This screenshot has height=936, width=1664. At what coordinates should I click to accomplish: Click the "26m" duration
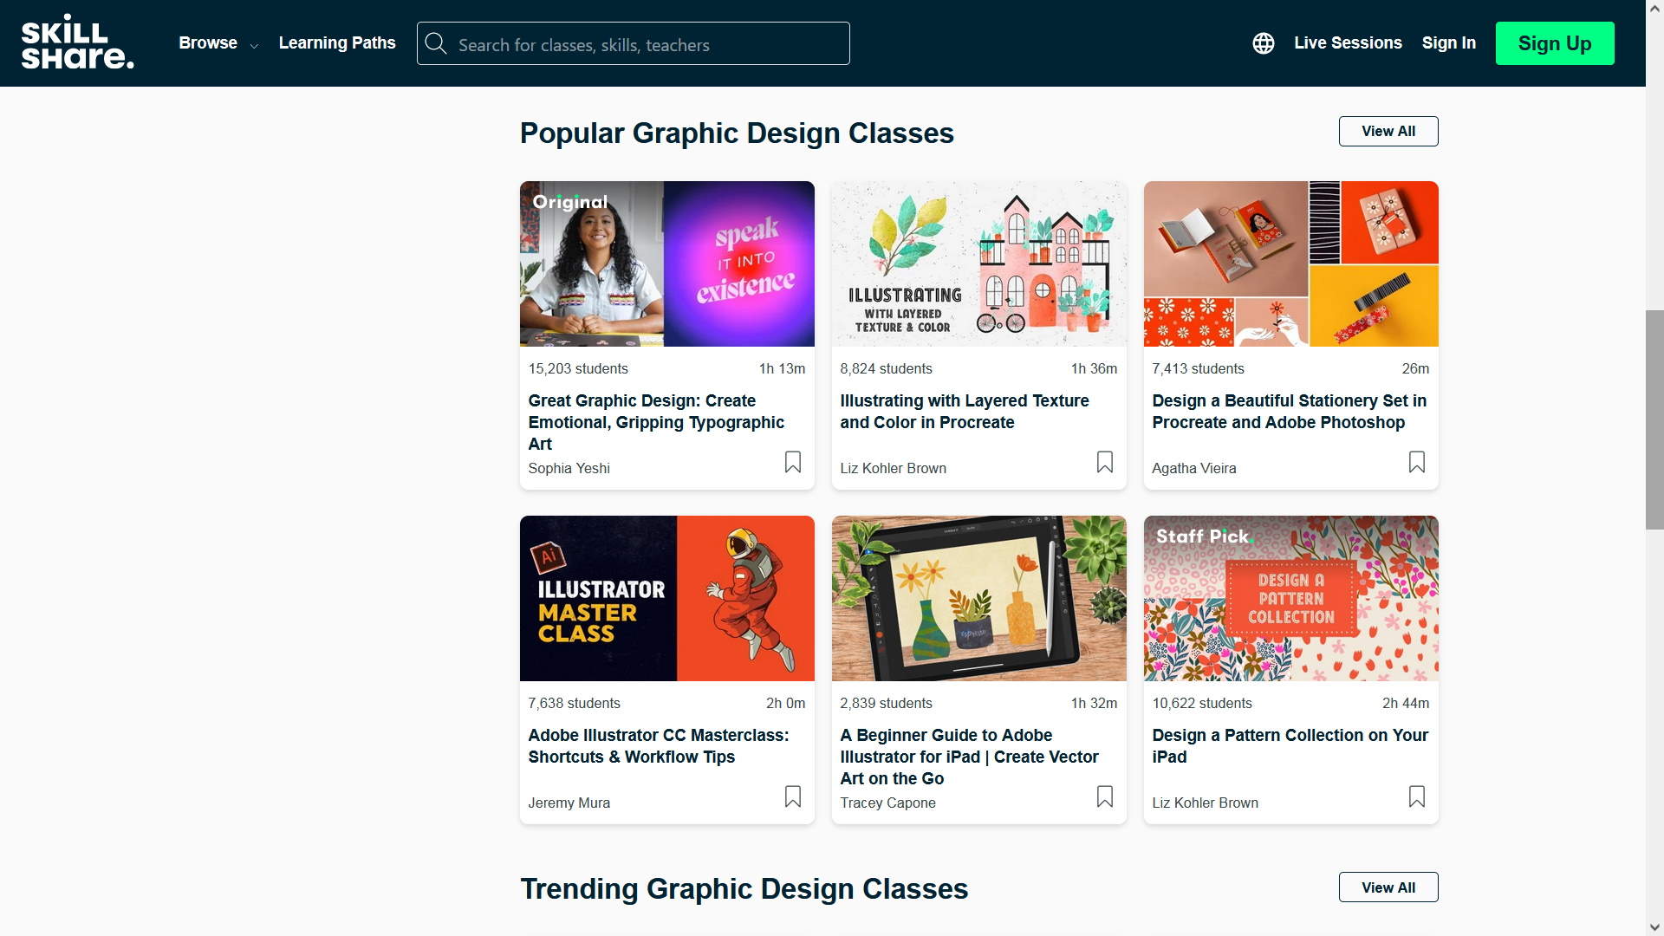pos(1415,368)
